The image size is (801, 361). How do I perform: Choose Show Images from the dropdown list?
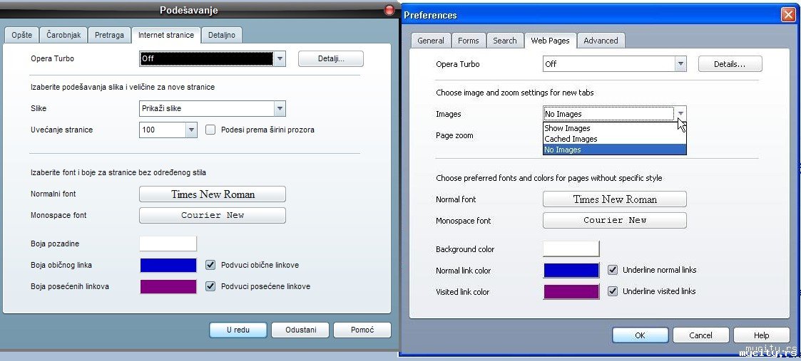pos(615,128)
